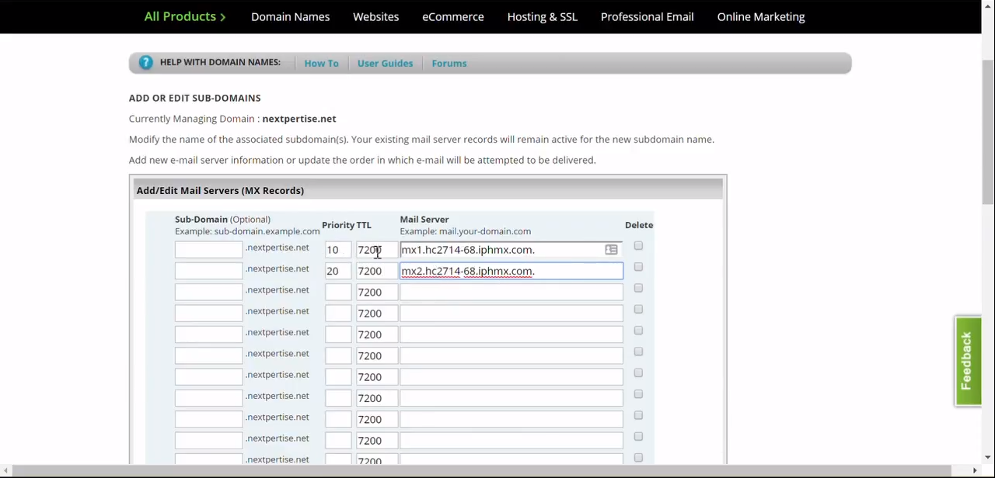Image resolution: width=995 pixels, height=478 pixels.
Task: Click the TTL field in the mx1 row
Action: point(377,250)
